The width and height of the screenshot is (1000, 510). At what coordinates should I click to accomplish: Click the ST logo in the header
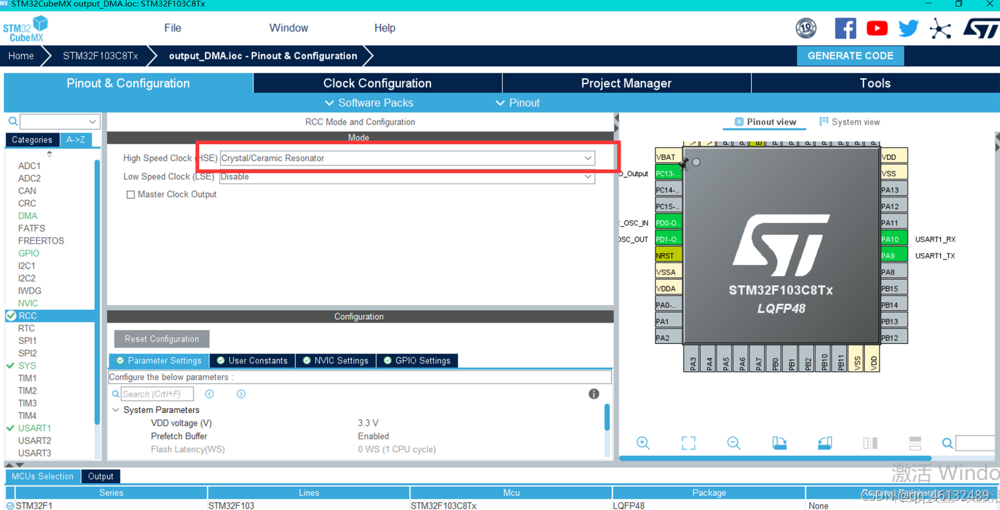[981, 28]
